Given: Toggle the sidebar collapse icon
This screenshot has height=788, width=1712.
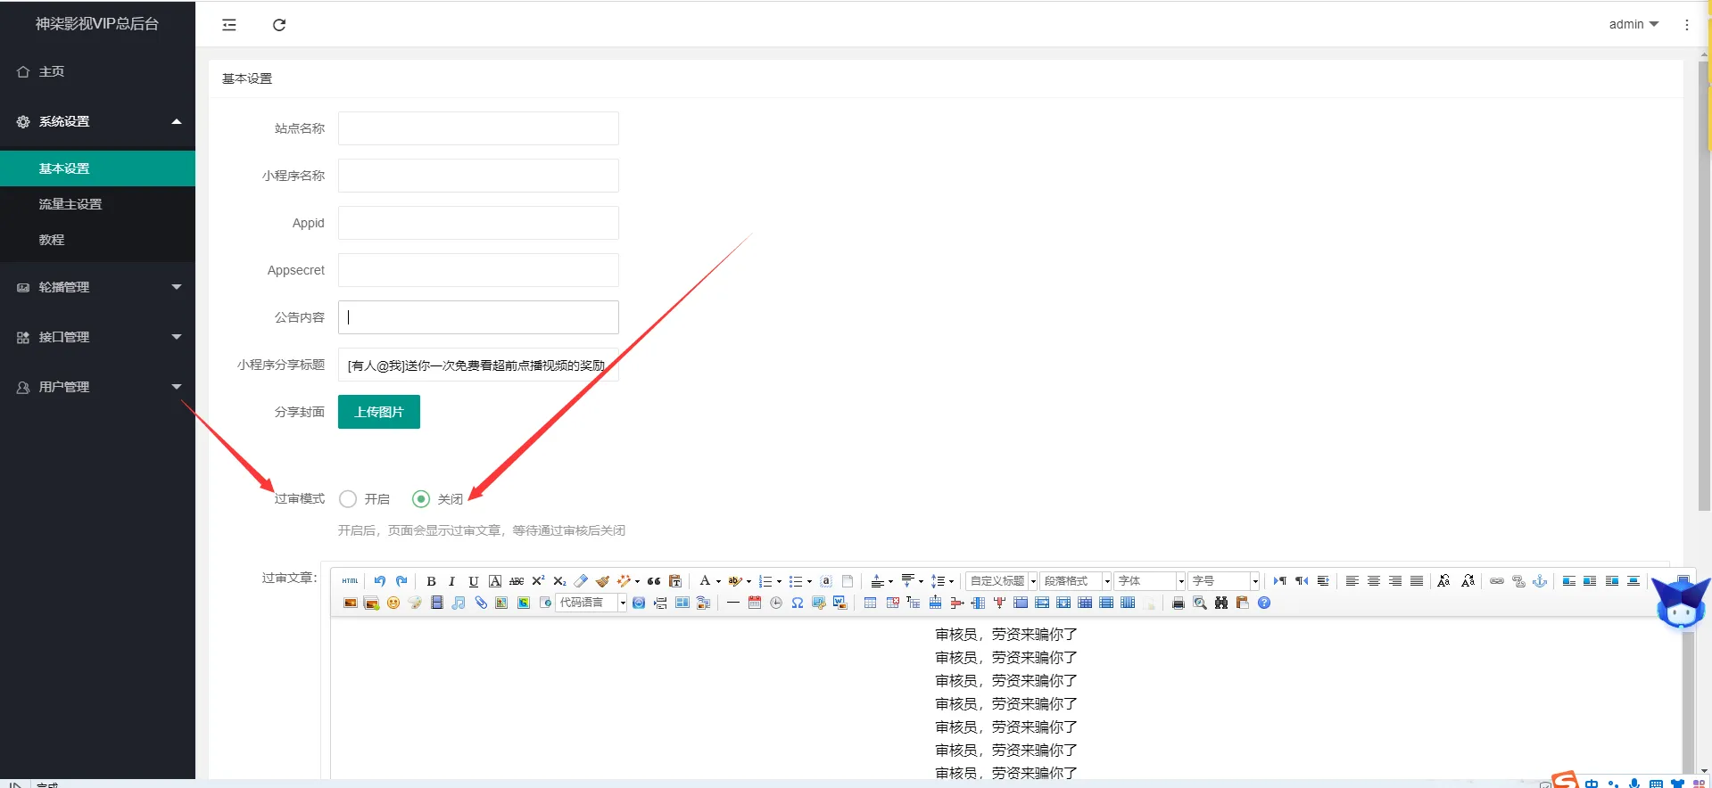Looking at the screenshot, I should (229, 25).
